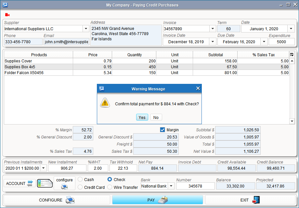Click the Credit Available value
299x208 pixels.
point(236,168)
